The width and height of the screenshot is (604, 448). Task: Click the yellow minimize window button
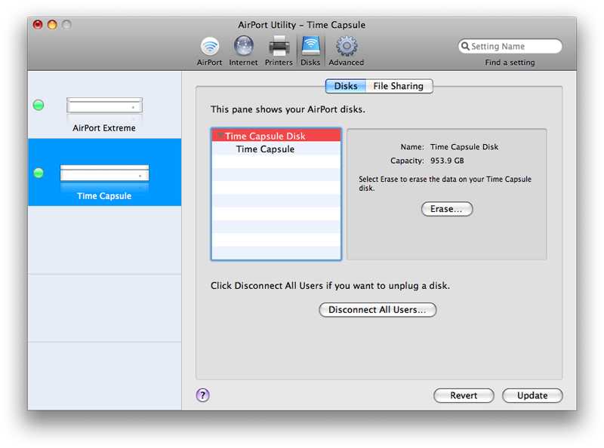pyautogui.click(x=52, y=25)
